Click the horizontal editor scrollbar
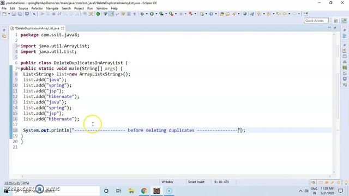 (x=176, y=176)
